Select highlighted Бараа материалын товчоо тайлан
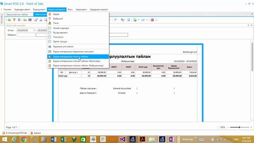Screen dimensions: 254x143 pos(78,56)
